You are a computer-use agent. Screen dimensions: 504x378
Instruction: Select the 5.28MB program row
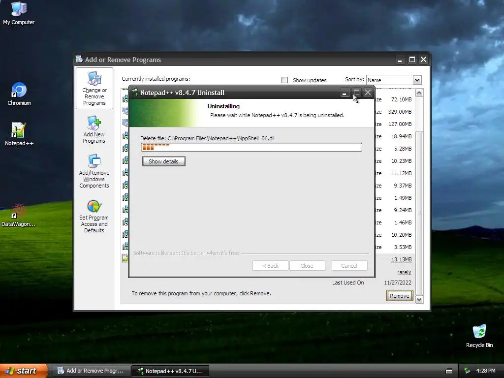pos(394,149)
